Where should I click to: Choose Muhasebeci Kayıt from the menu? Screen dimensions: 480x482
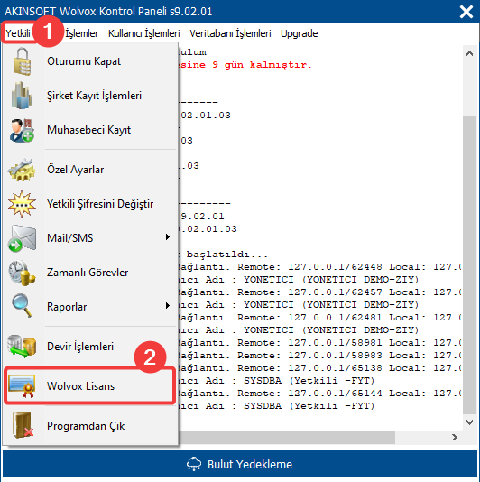point(90,130)
